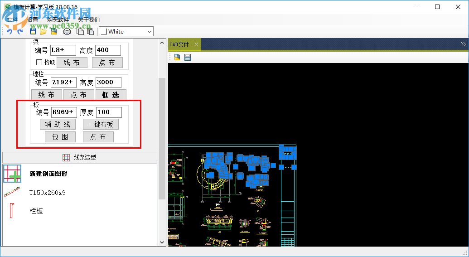The image size is (469, 257).
Task: Open the 购买软件 menu
Action: (x=58, y=20)
